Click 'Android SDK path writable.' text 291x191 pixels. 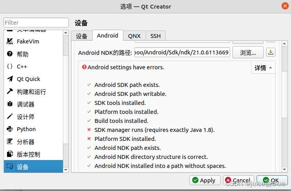(x=130, y=94)
